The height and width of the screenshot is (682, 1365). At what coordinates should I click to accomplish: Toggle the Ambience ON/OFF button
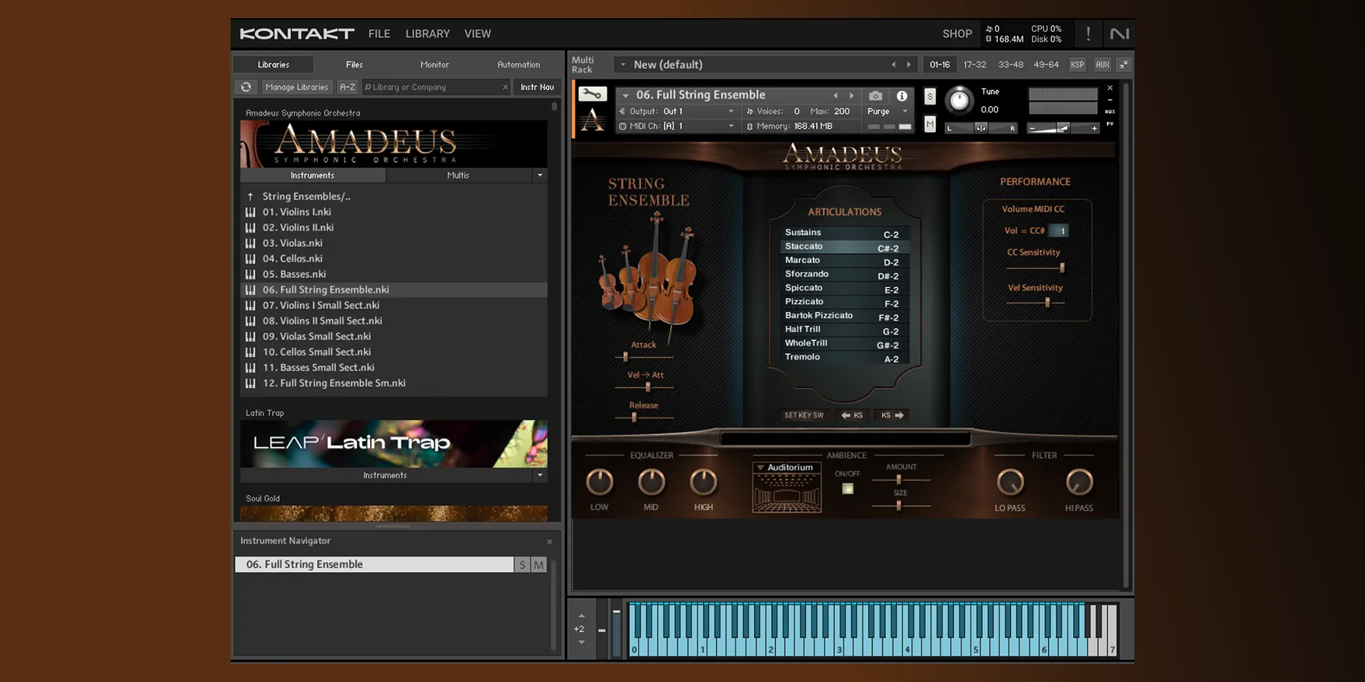click(x=847, y=489)
